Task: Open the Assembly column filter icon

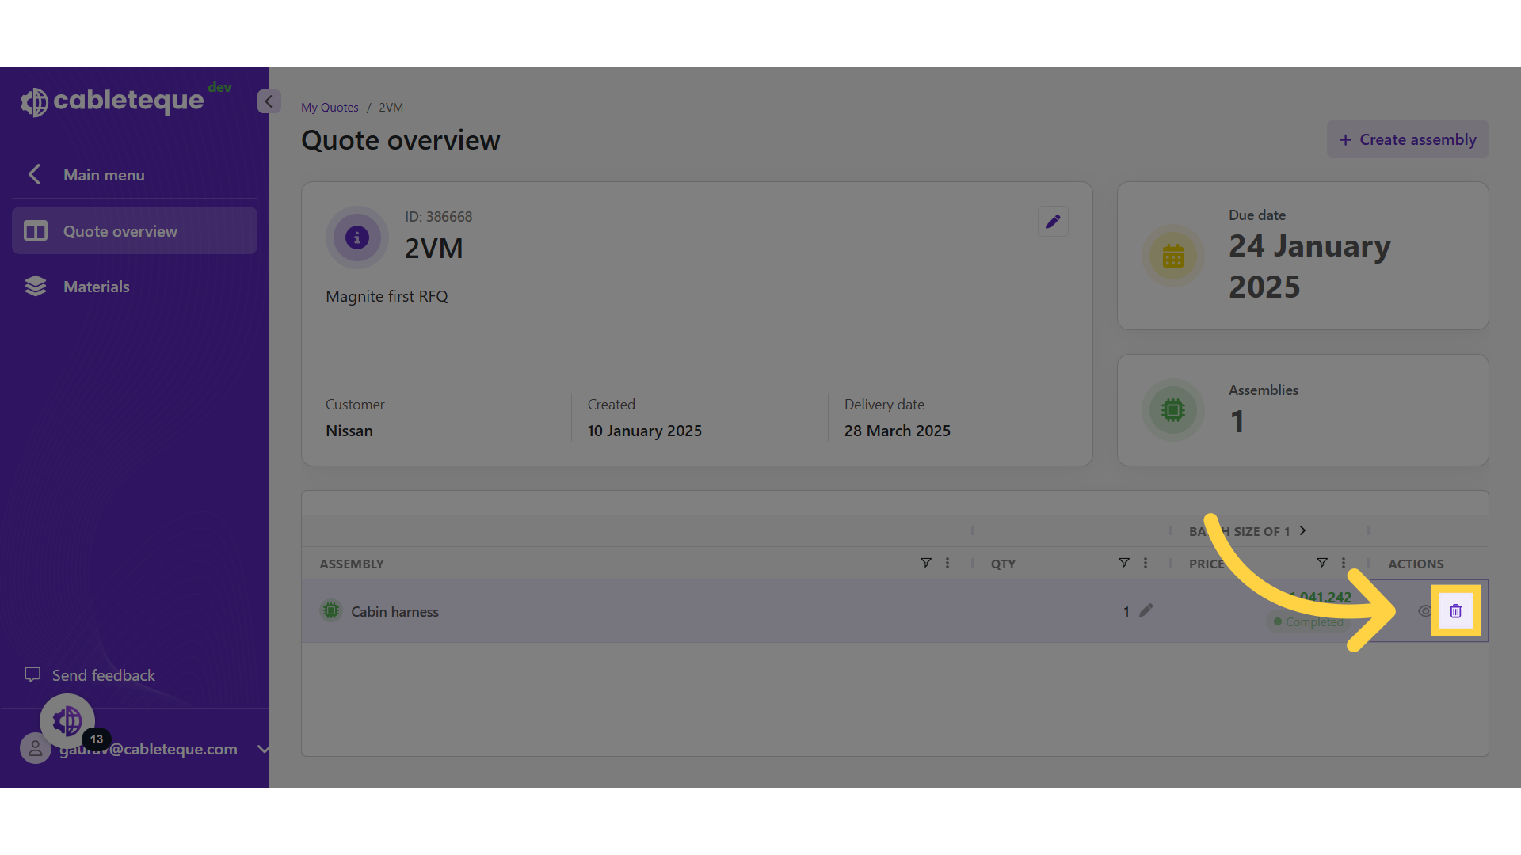Action: point(925,563)
